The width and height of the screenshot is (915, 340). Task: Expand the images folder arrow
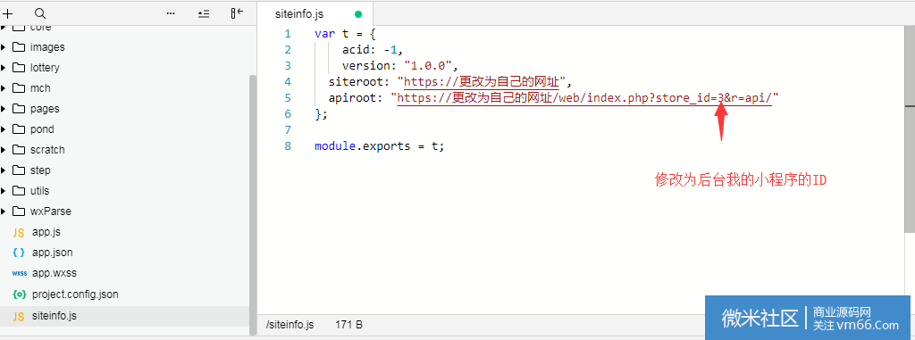(4, 47)
